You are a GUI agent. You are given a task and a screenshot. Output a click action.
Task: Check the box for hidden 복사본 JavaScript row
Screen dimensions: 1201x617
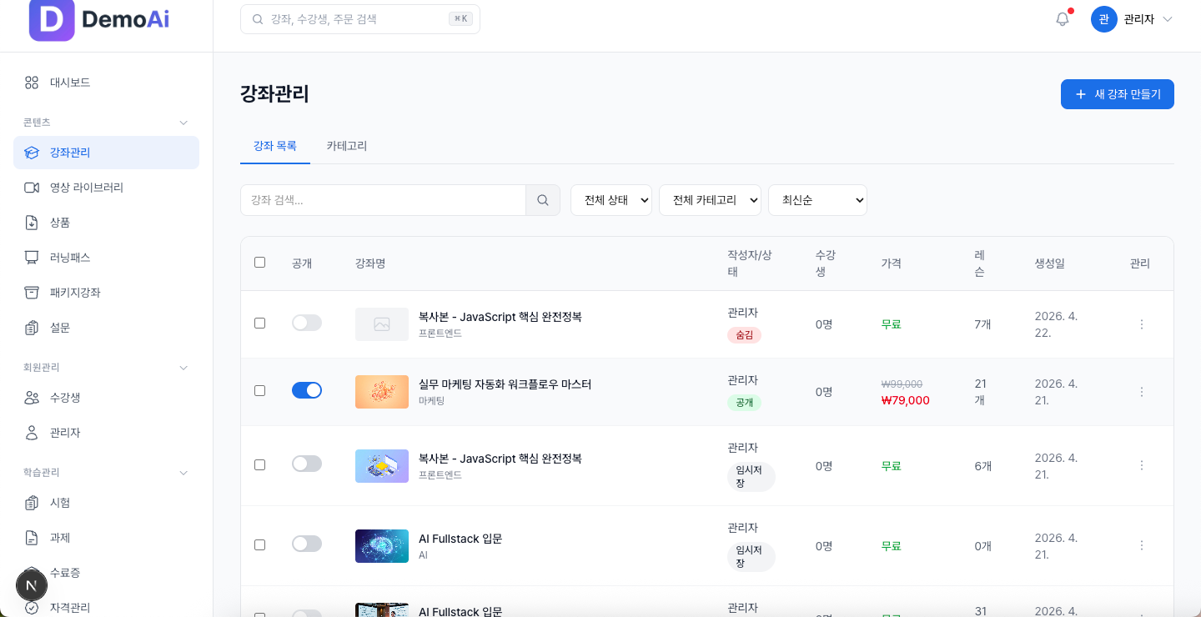[259, 323]
